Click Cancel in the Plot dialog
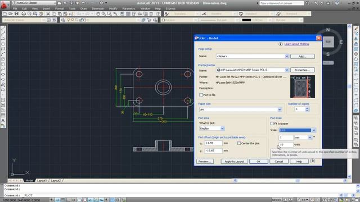 click(x=279, y=162)
